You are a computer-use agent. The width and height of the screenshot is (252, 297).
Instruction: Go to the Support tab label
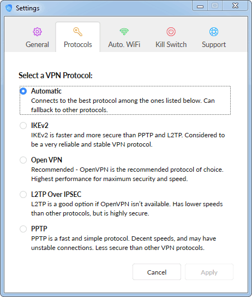coord(214,44)
